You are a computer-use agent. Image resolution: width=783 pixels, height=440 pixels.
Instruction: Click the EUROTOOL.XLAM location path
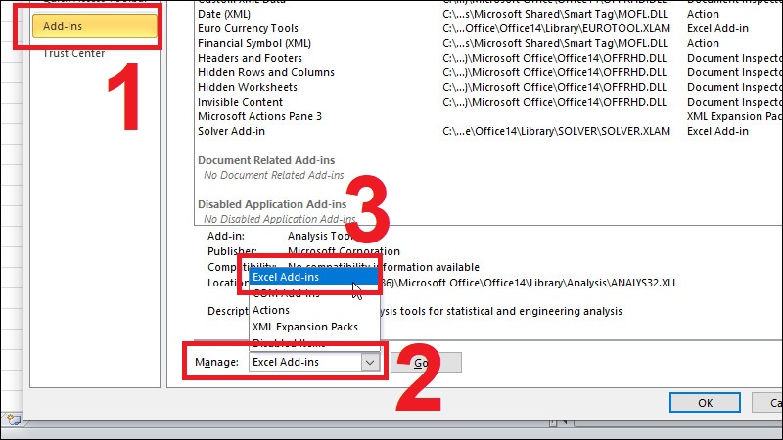tap(556, 28)
